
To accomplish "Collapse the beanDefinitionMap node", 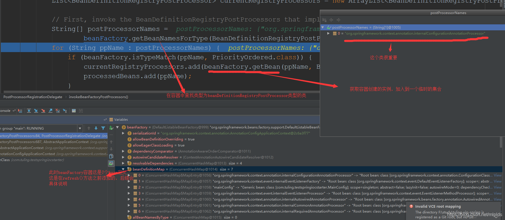I will (x=123, y=169).
